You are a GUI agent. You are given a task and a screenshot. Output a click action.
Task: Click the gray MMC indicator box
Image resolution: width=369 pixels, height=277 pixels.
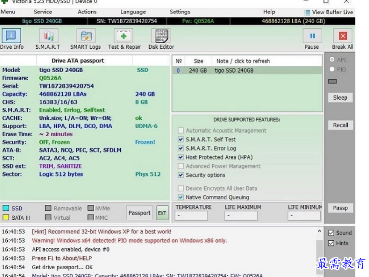(x=90, y=217)
